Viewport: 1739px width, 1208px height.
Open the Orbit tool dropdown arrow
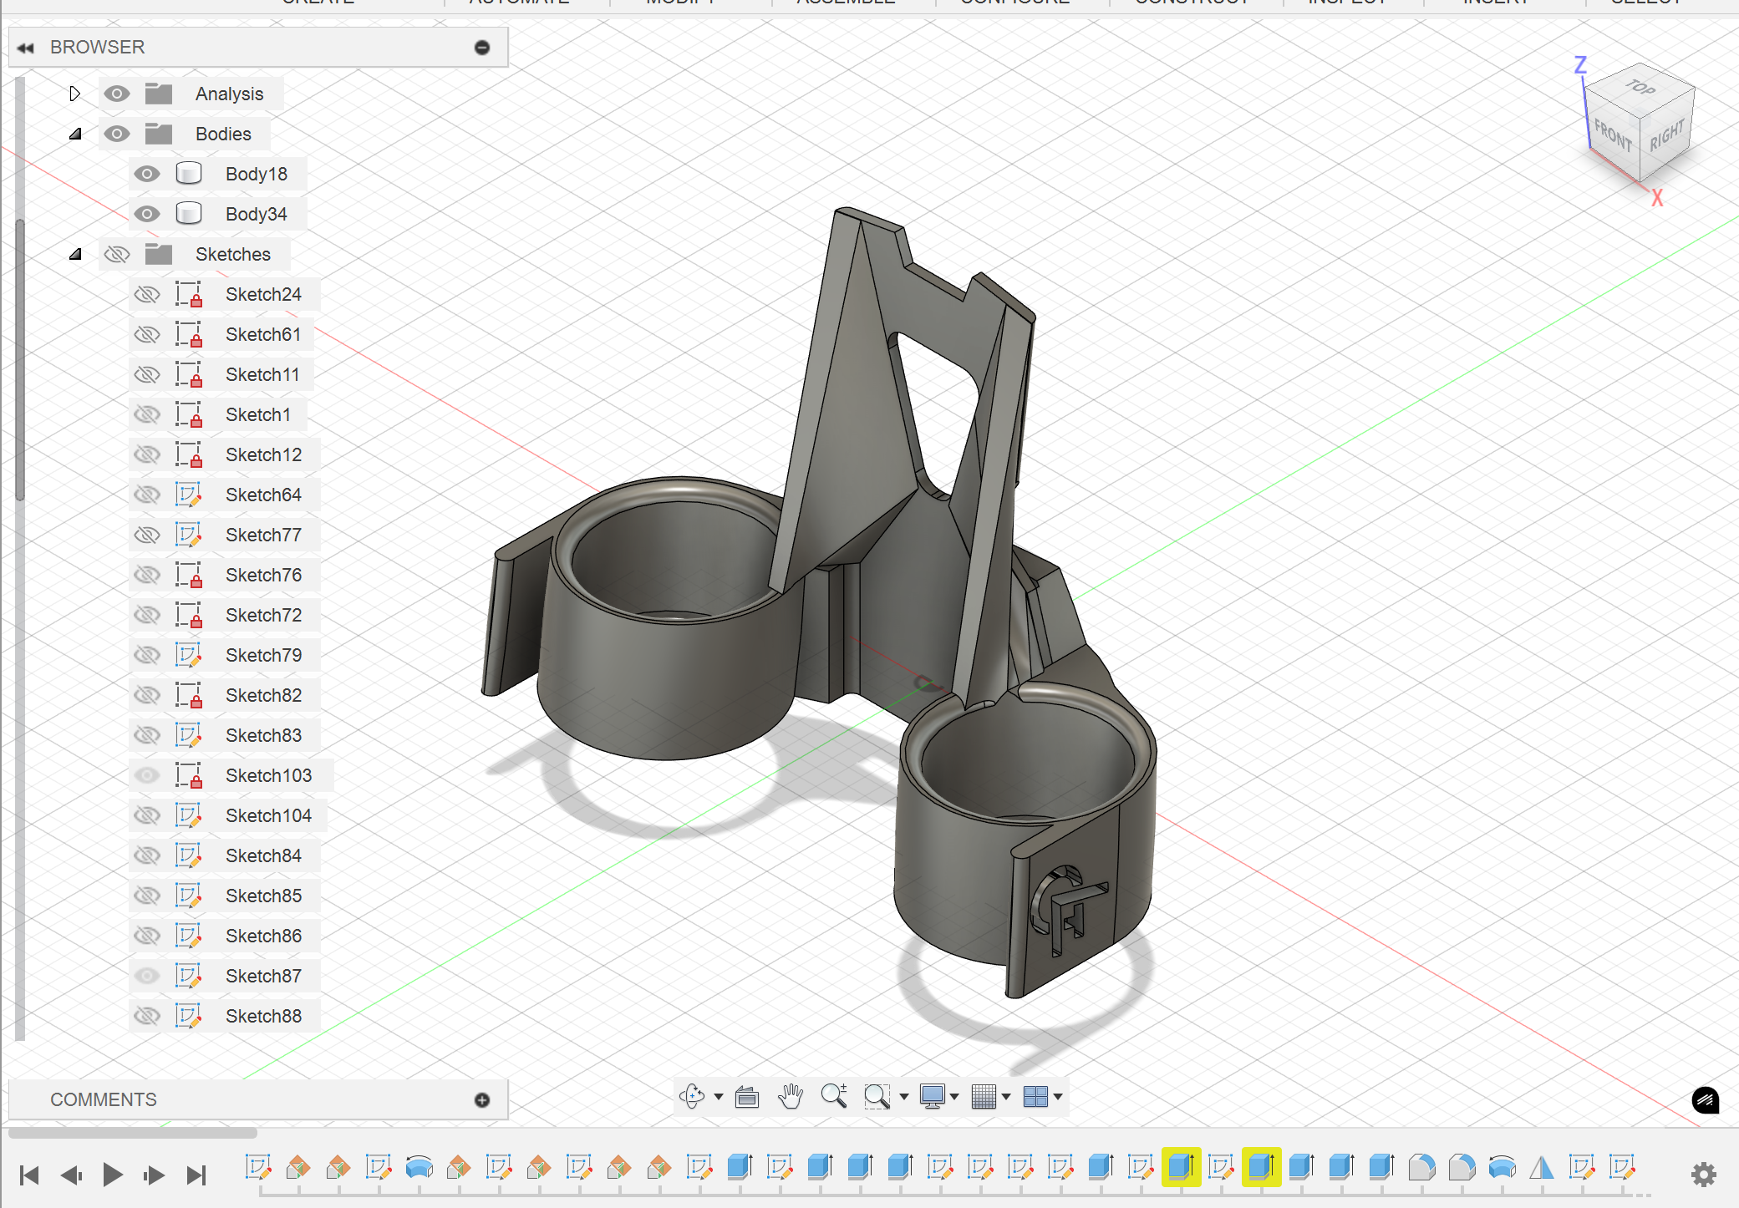719,1097
